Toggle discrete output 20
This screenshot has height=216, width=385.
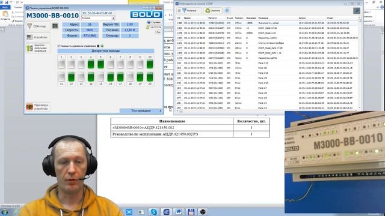(150, 77)
